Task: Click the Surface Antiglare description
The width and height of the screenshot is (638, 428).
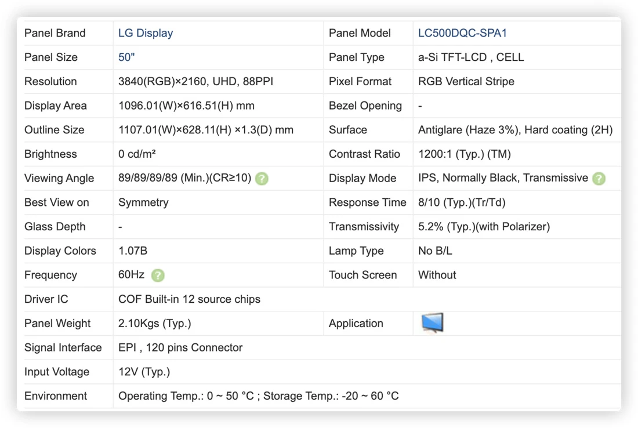Action: coord(515,130)
